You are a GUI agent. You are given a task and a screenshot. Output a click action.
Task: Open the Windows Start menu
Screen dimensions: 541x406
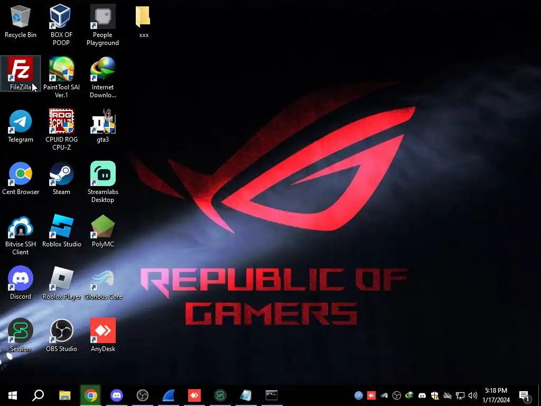coord(13,395)
